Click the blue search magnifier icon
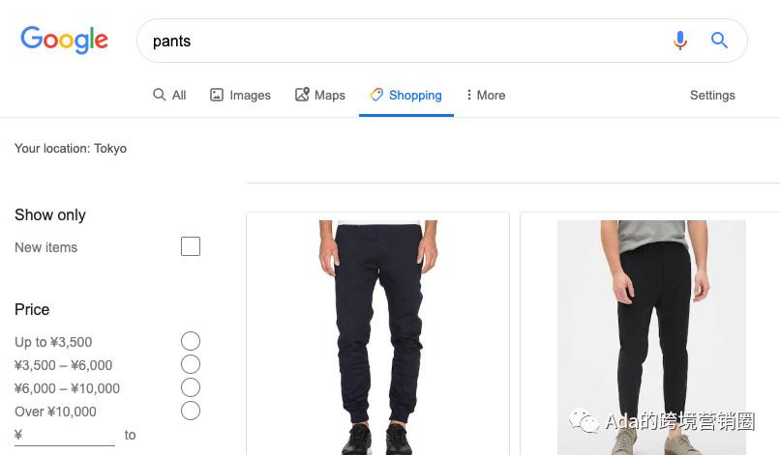Viewport: 780px width, 455px height. [719, 41]
